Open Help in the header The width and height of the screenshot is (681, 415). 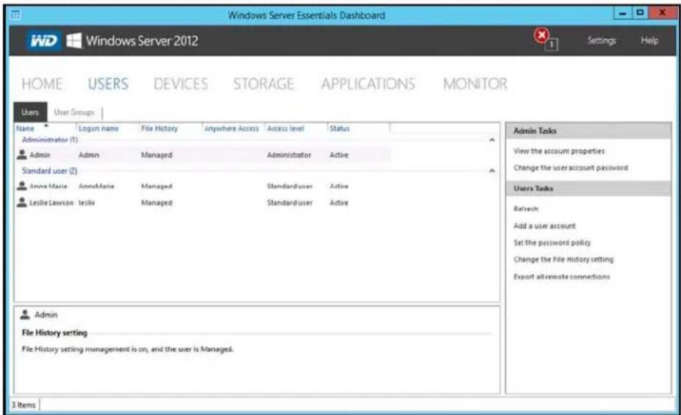[649, 40]
